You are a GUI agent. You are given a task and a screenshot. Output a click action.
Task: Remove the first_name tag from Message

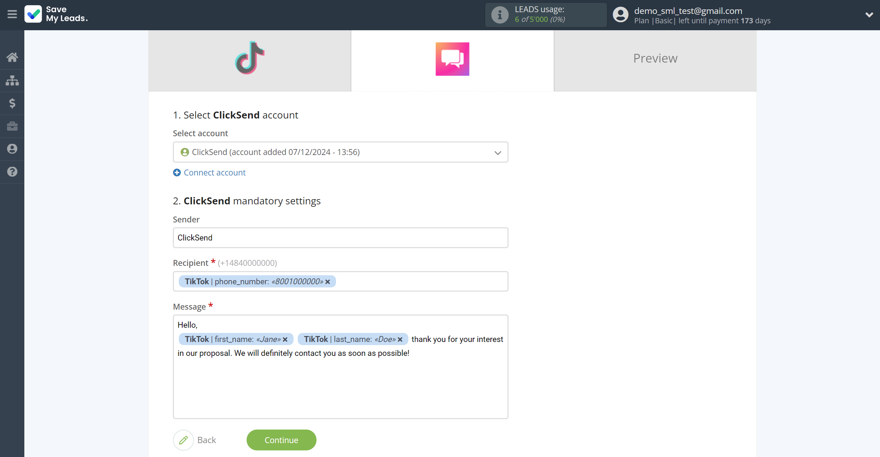(285, 340)
